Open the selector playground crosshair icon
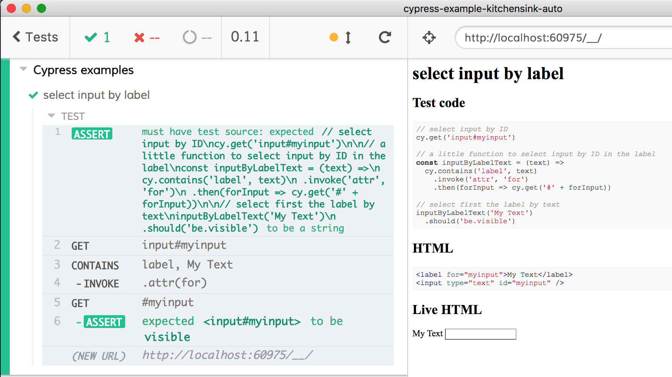The width and height of the screenshot is (672, 377). point(429,37)
